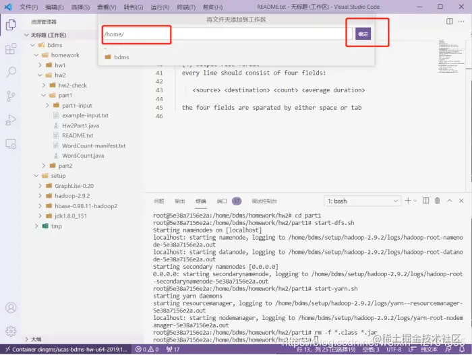Image resolution: width=472 pixels, height=355 pixels.
Task: Open Hw2Part1.java in the explorer
Action: coord(80,125)
